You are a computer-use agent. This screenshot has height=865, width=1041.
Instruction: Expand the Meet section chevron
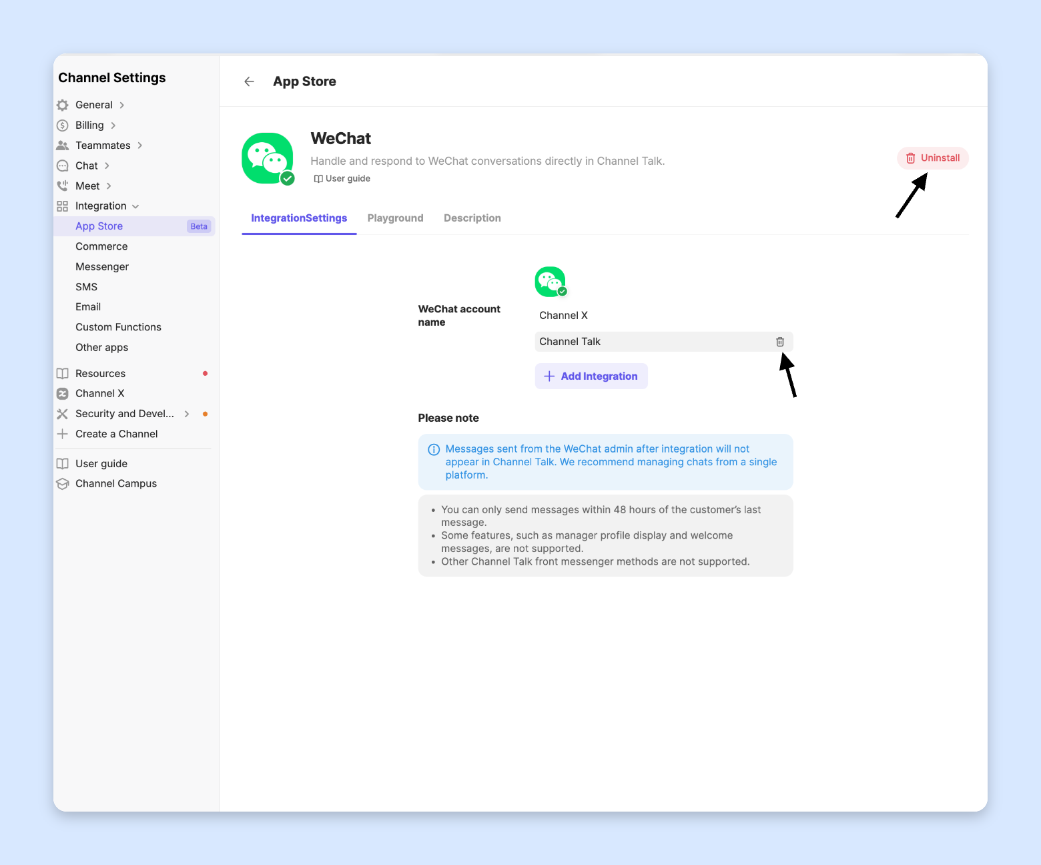[x=109, y=186]
